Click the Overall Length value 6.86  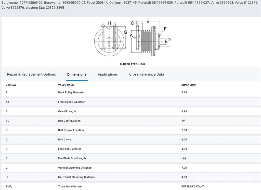(184, 111)
